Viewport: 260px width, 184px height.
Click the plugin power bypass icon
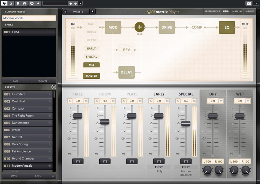pos(4,3)
